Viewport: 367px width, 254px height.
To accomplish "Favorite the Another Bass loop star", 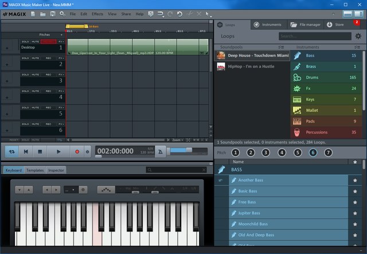I will tap(355, 180).
